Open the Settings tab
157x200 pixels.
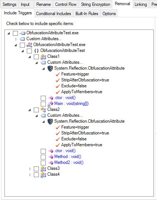(x=10, y=4)
